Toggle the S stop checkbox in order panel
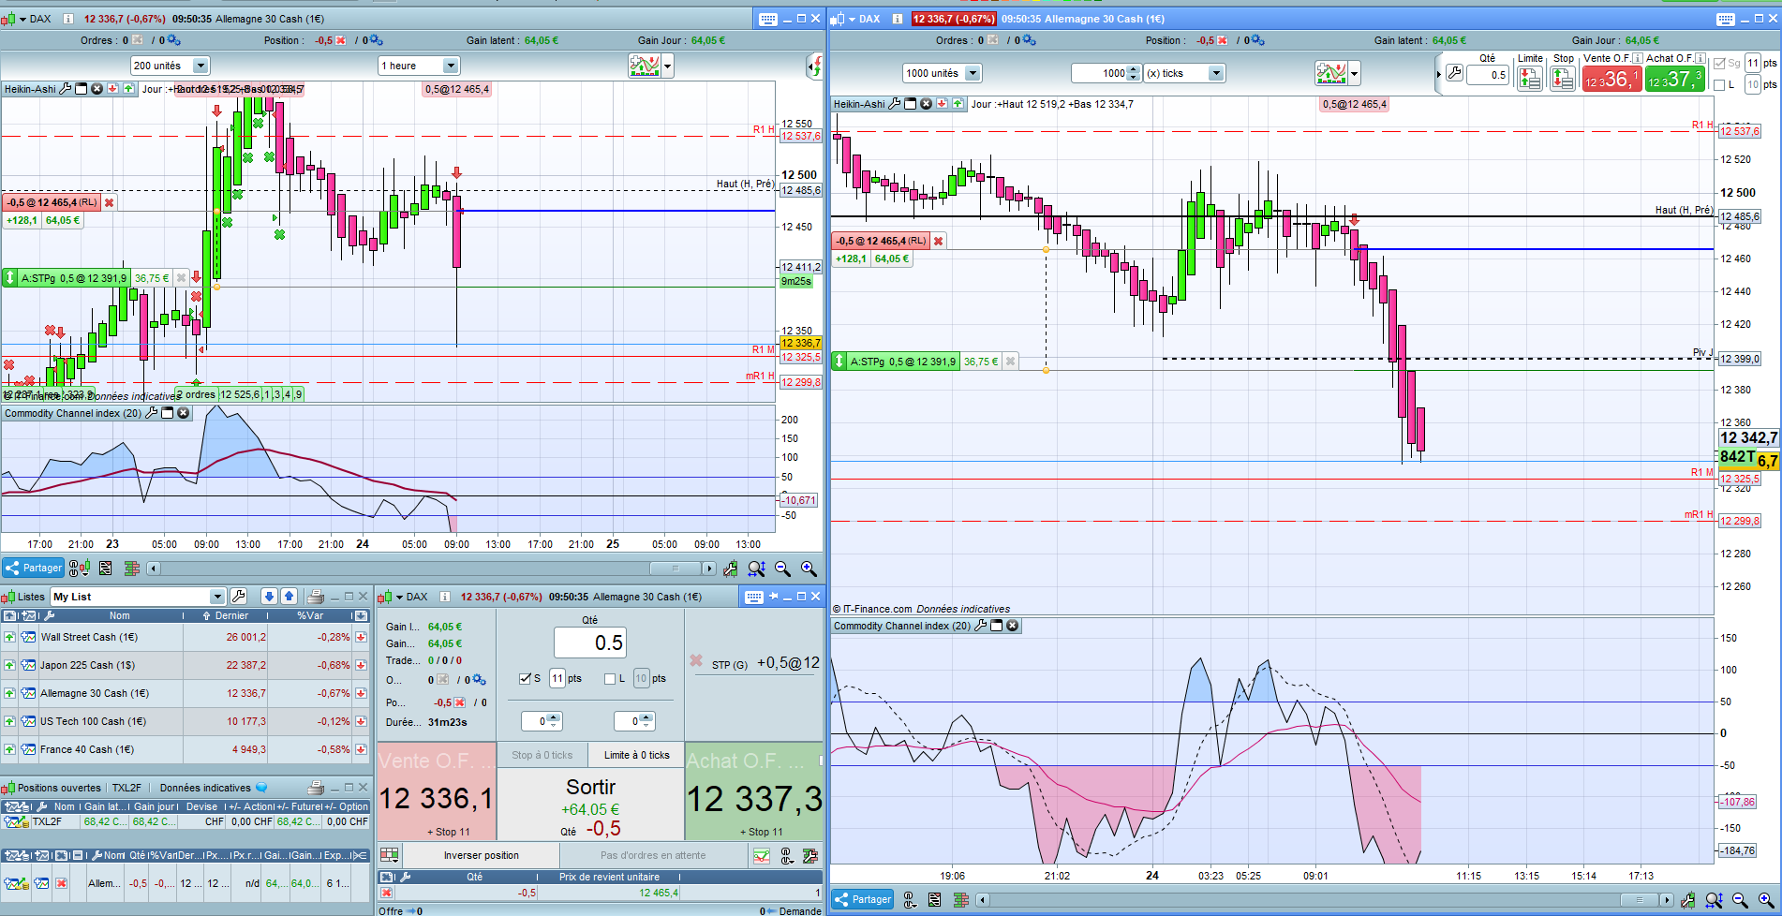The image size is (1782, 916). pos(526,678)
